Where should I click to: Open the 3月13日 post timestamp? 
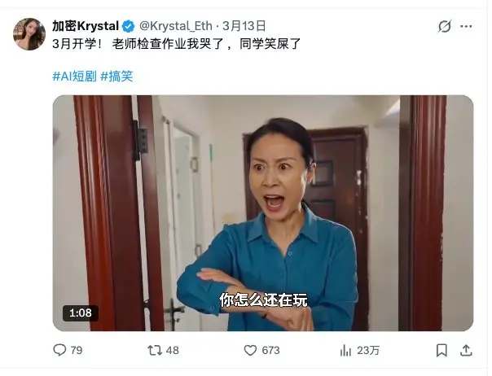[x=244, y=26]
